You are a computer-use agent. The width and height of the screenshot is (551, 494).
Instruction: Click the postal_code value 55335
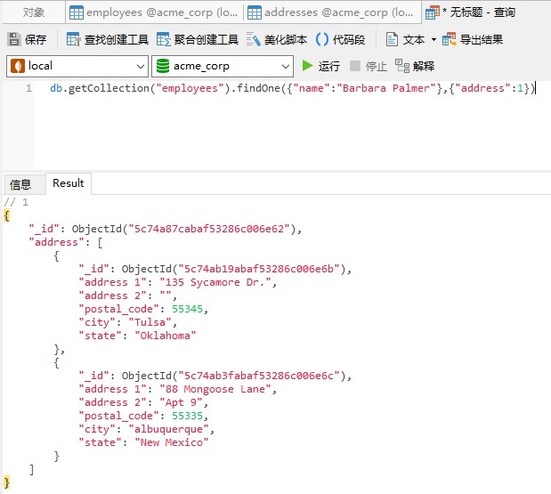click(x=187, y=416)
